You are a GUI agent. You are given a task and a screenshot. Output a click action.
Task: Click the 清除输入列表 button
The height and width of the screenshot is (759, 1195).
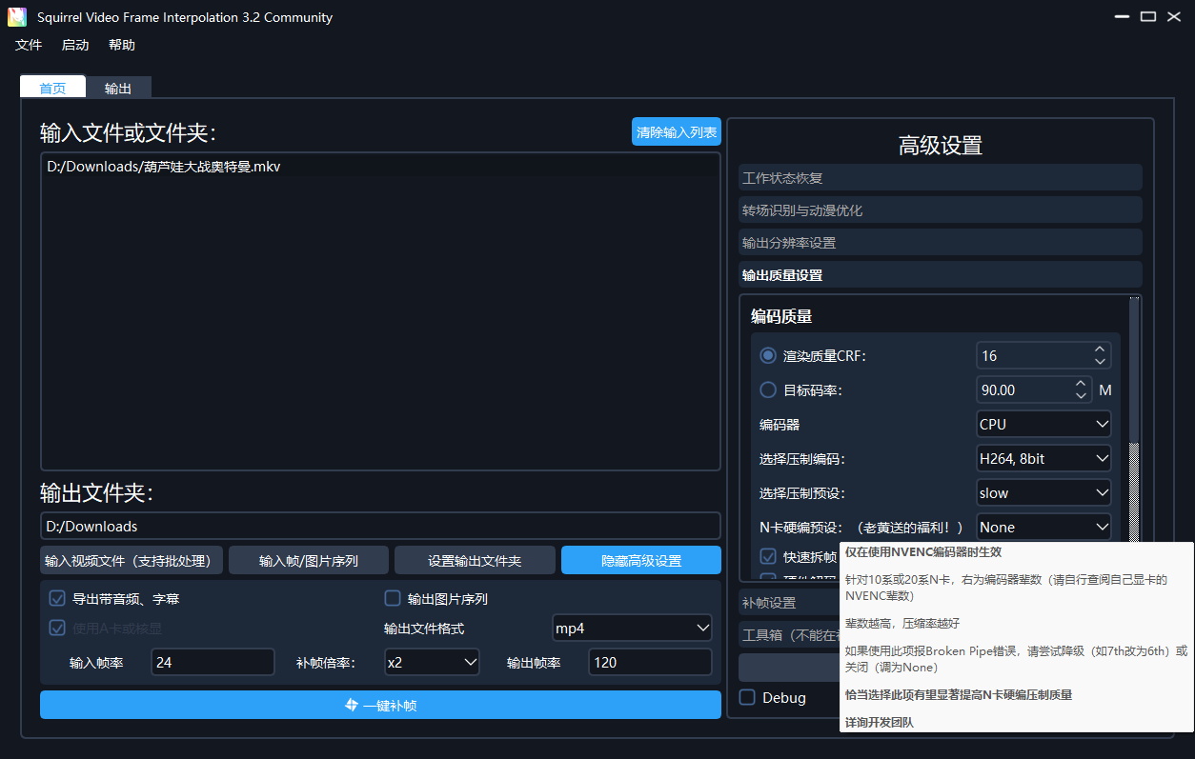pos(676,132)
